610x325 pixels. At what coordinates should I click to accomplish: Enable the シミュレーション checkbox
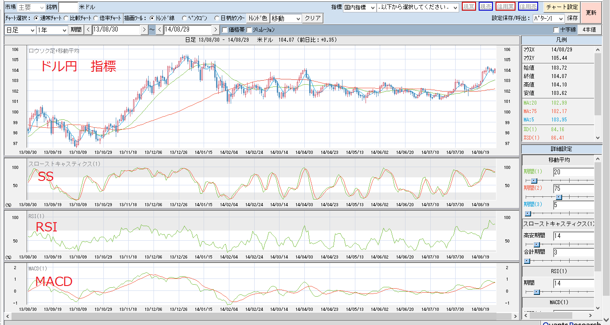coord(249,30)
